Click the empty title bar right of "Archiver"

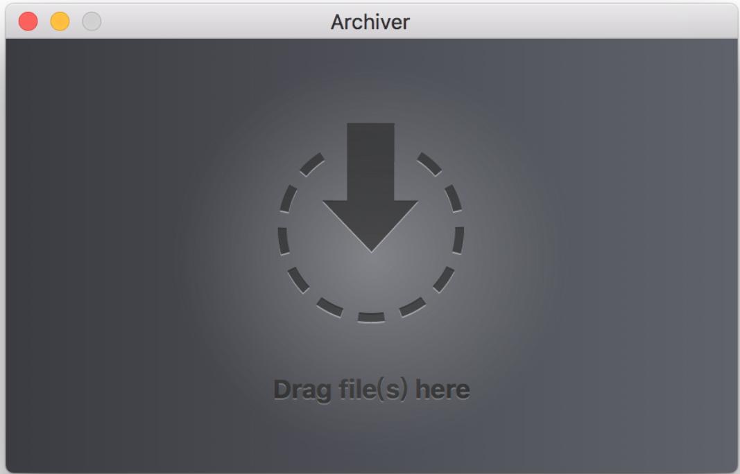567,21
